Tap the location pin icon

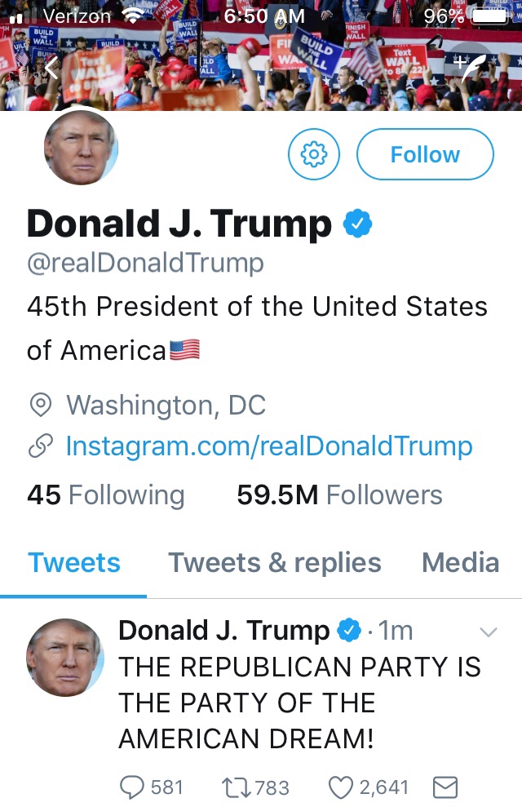tap(40, 406)
